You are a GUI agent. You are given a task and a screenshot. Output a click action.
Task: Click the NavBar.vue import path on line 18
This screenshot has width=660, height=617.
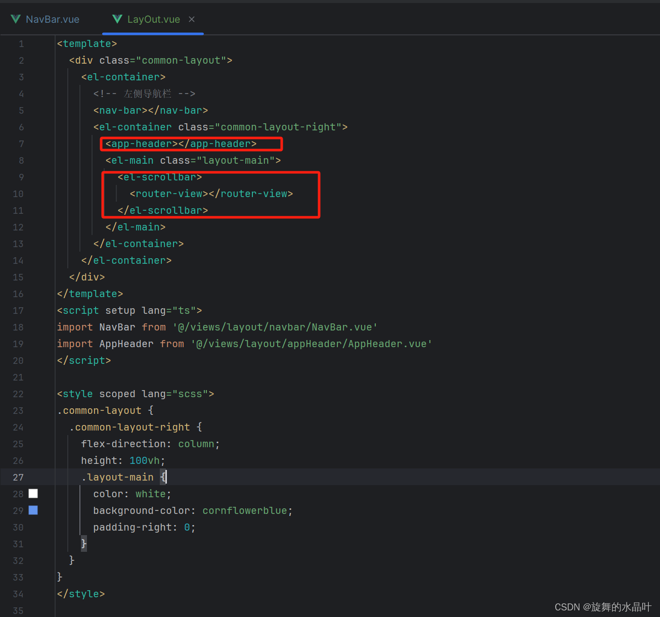click(275, 327)
